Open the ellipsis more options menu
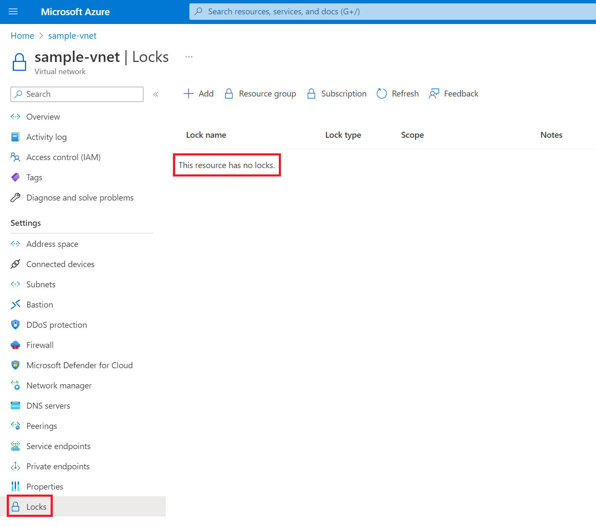 [x=189, y=57]
